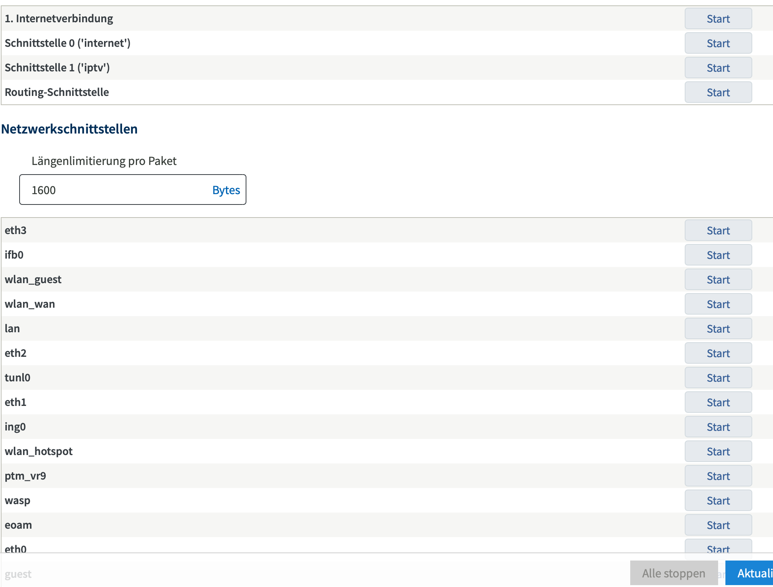Screen dimensions: 773x587
Task: Click Start for Schnittstelle 1 iptv
Action: pos(717,67)
